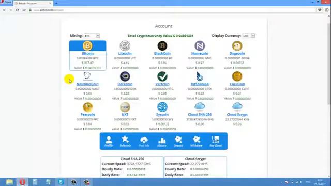This screenshot has height=186, width=331.
Task: Click the Cloud SHA-256 Current Speed value
Action: (139, 164)
